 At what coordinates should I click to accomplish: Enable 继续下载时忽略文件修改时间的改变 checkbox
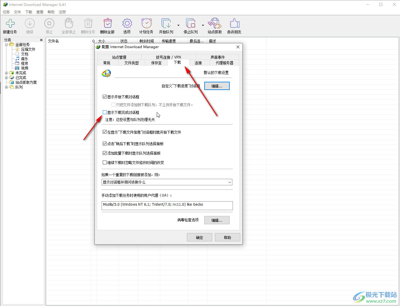[105, 162]
